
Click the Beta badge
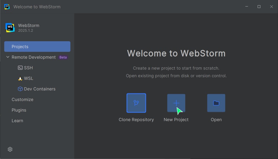(x=63, y=58)
